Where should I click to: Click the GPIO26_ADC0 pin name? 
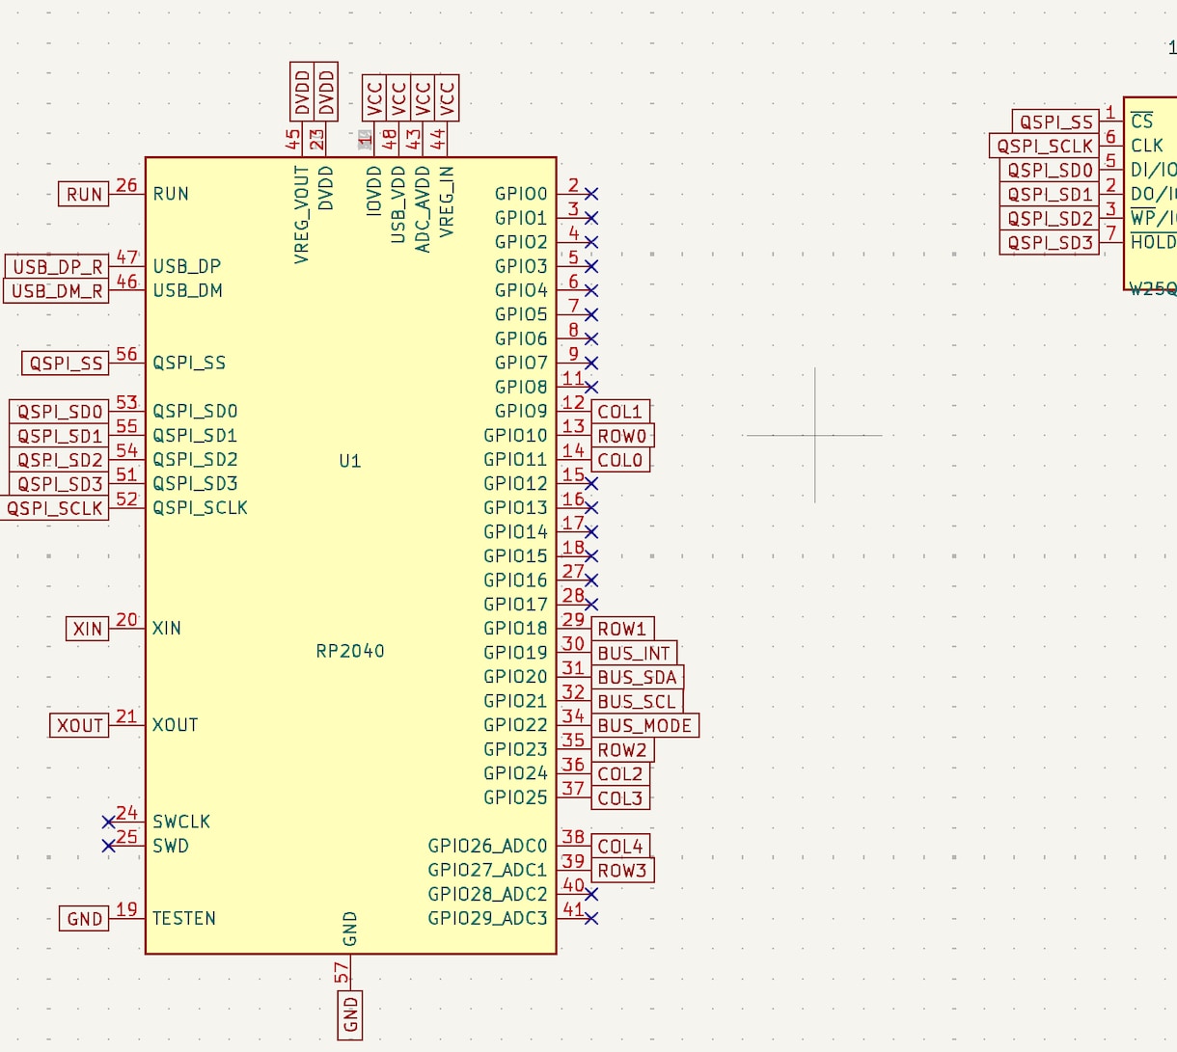[487, 847]
